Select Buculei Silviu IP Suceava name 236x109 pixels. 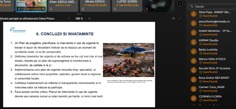(214, 68)
